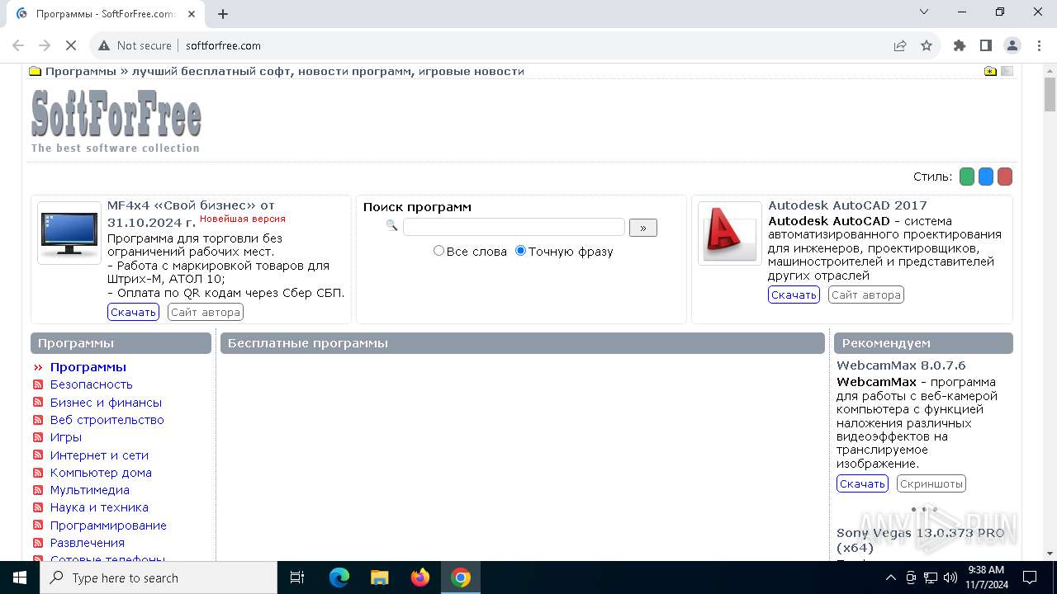Click the Autodesk AutoCAD logo thumbnail
This screenshot has width=1057, height=594.
tap(730, 233)
